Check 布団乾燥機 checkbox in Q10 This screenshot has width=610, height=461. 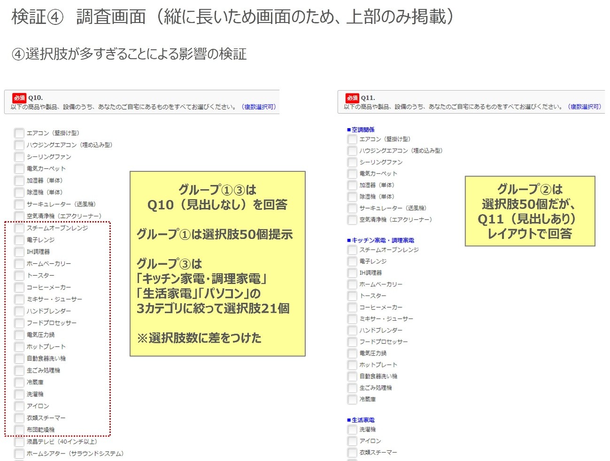pos(19,430)
